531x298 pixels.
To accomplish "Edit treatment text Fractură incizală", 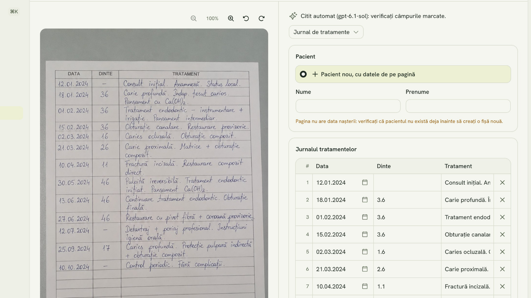I will pos(468,286).
